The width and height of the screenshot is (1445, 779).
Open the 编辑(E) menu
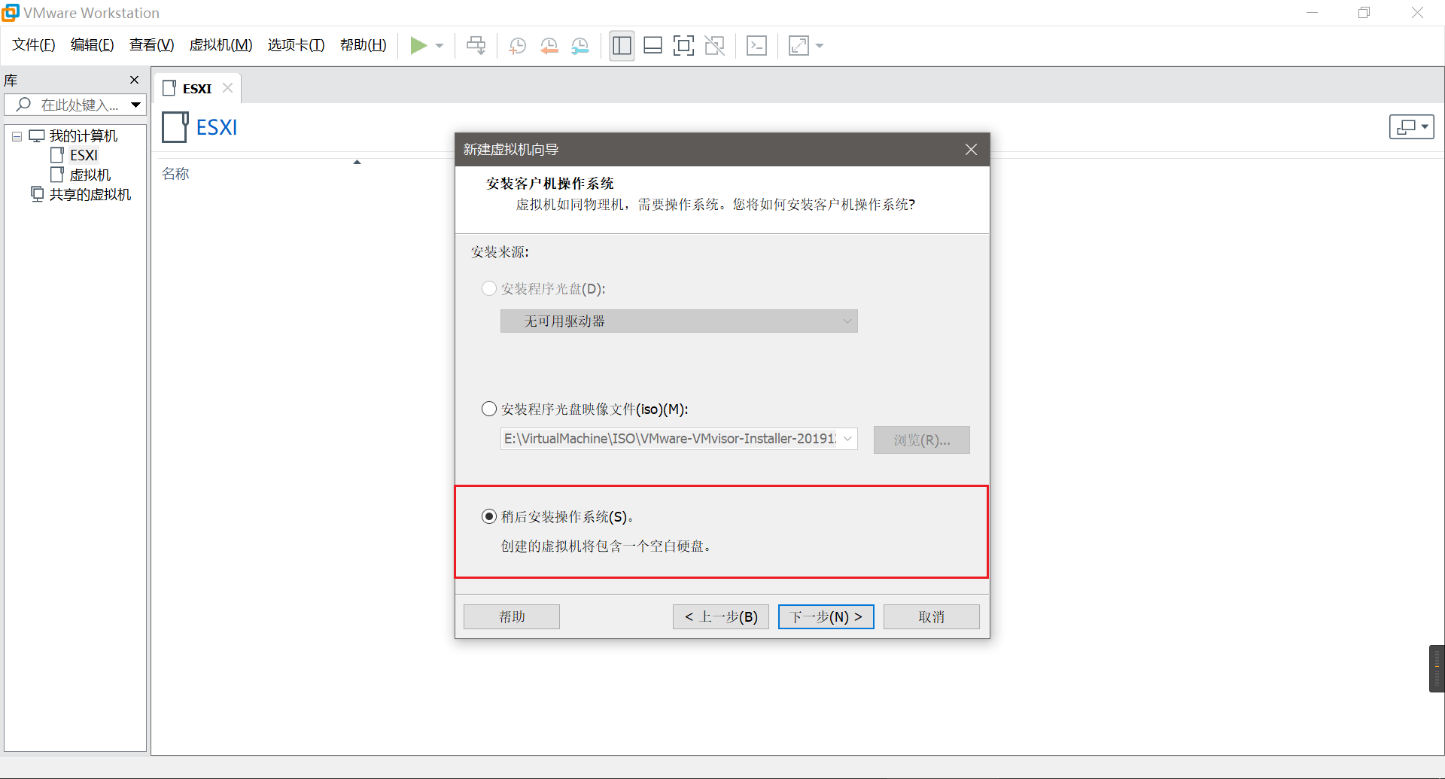92,45
